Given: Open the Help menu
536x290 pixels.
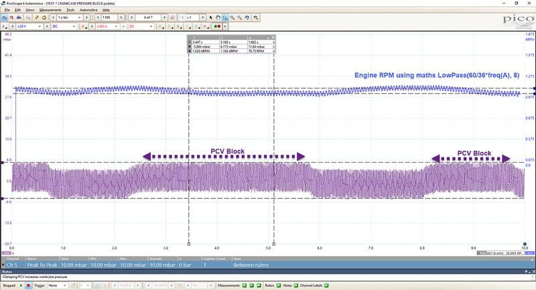Looking at the screenshot, I should click(106, 10).
